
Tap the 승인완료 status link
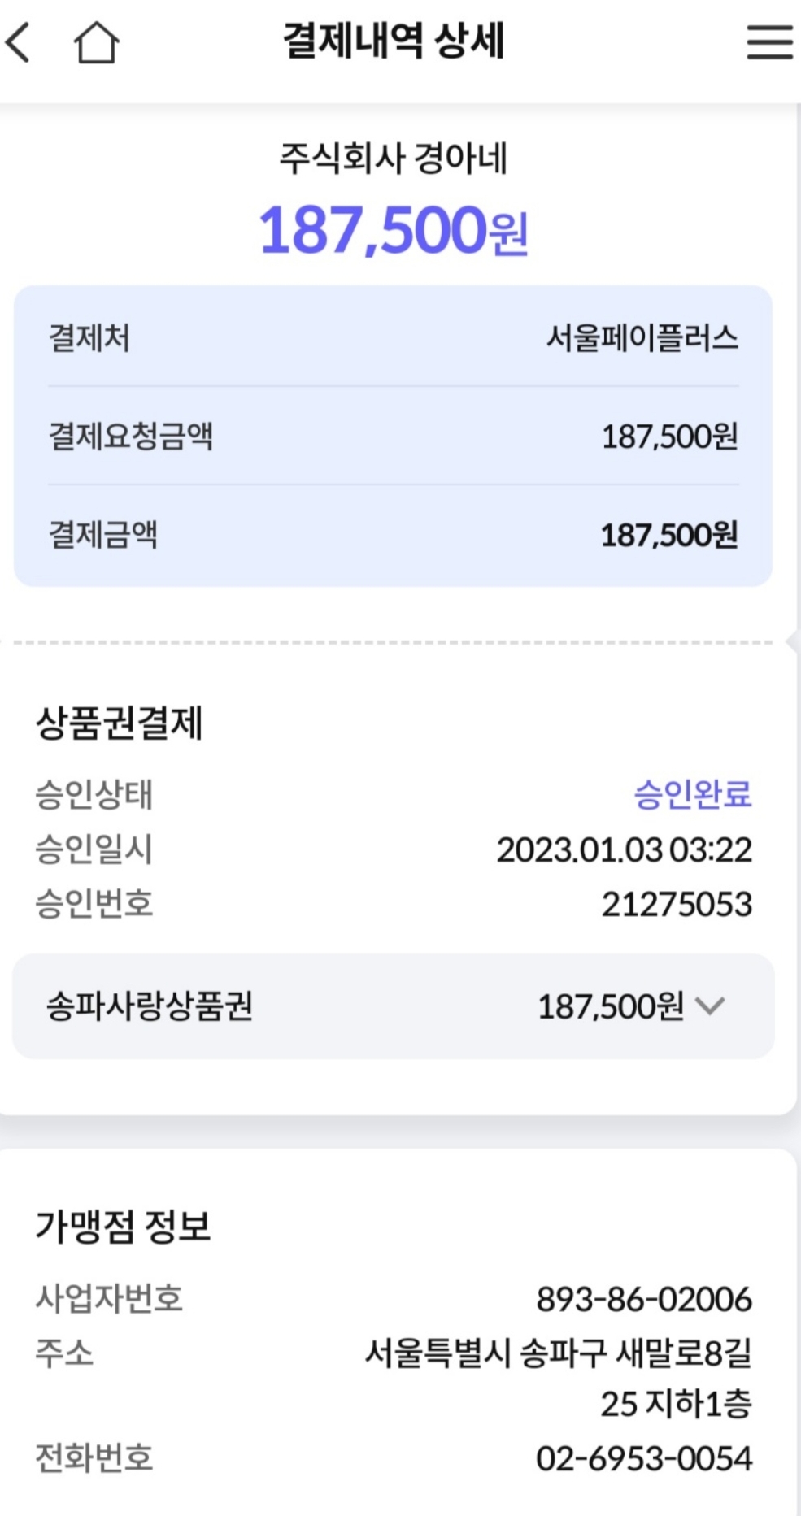click(692, 794)
